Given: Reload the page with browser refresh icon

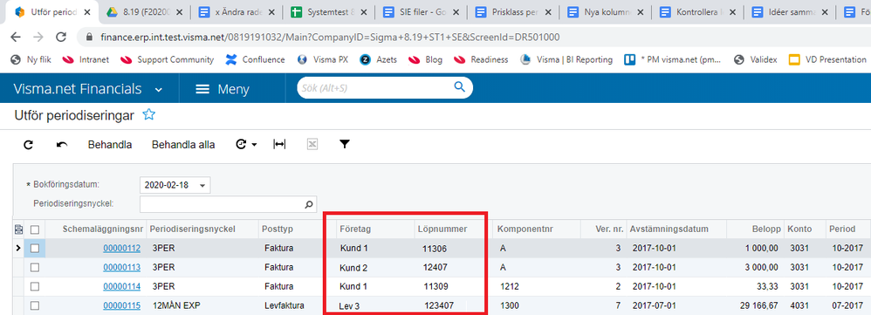Looking at the screenshot, I should [61, 38].
